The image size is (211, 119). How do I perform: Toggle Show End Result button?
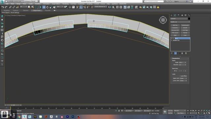pos(175,53)
